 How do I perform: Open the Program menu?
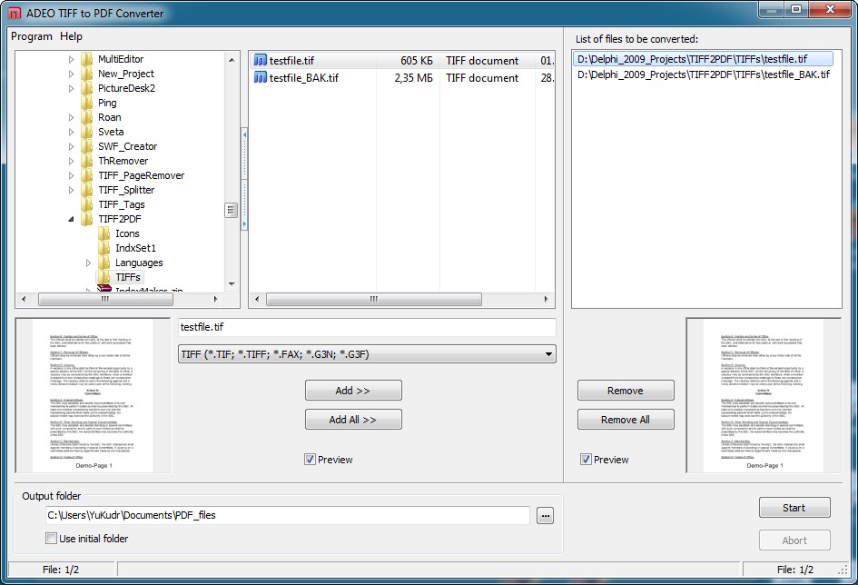32,36
